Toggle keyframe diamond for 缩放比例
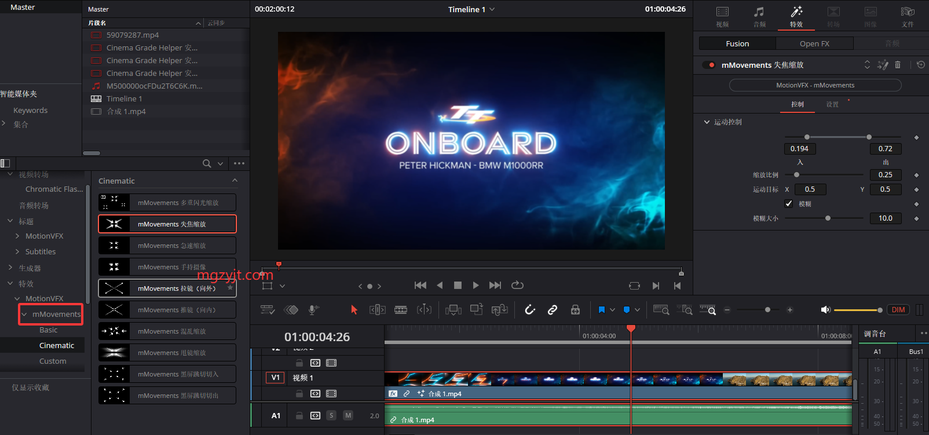 click(x=916, y=175)
